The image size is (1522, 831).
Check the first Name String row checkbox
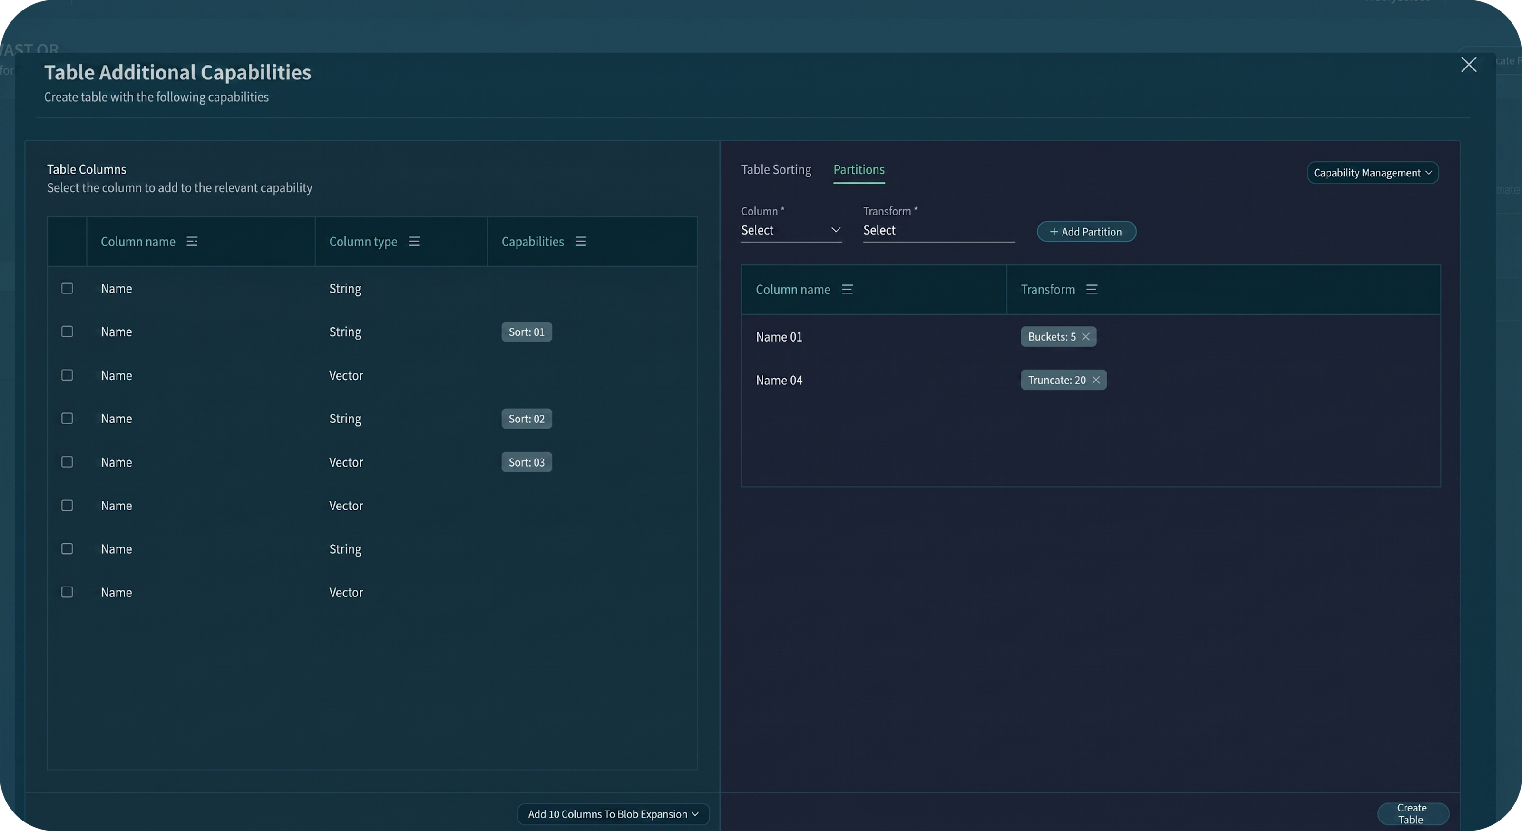68,288
